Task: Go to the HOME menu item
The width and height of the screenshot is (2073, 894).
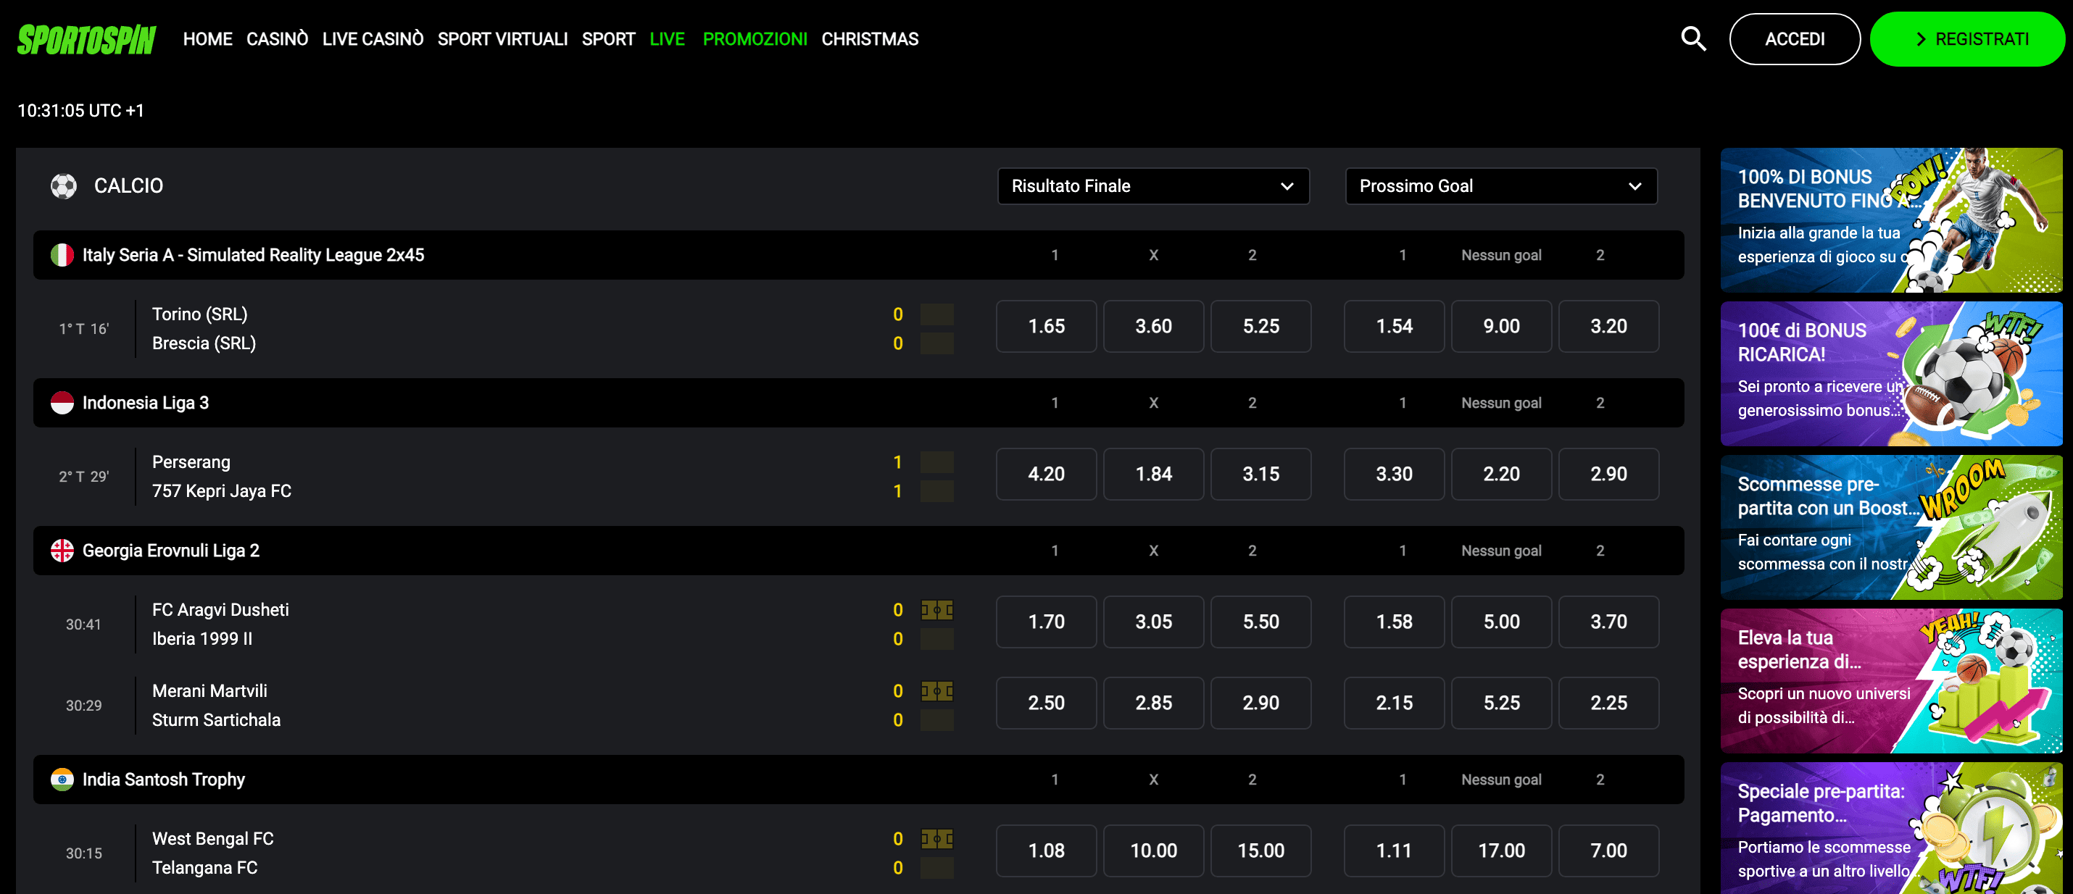Action: pos(207,38)
